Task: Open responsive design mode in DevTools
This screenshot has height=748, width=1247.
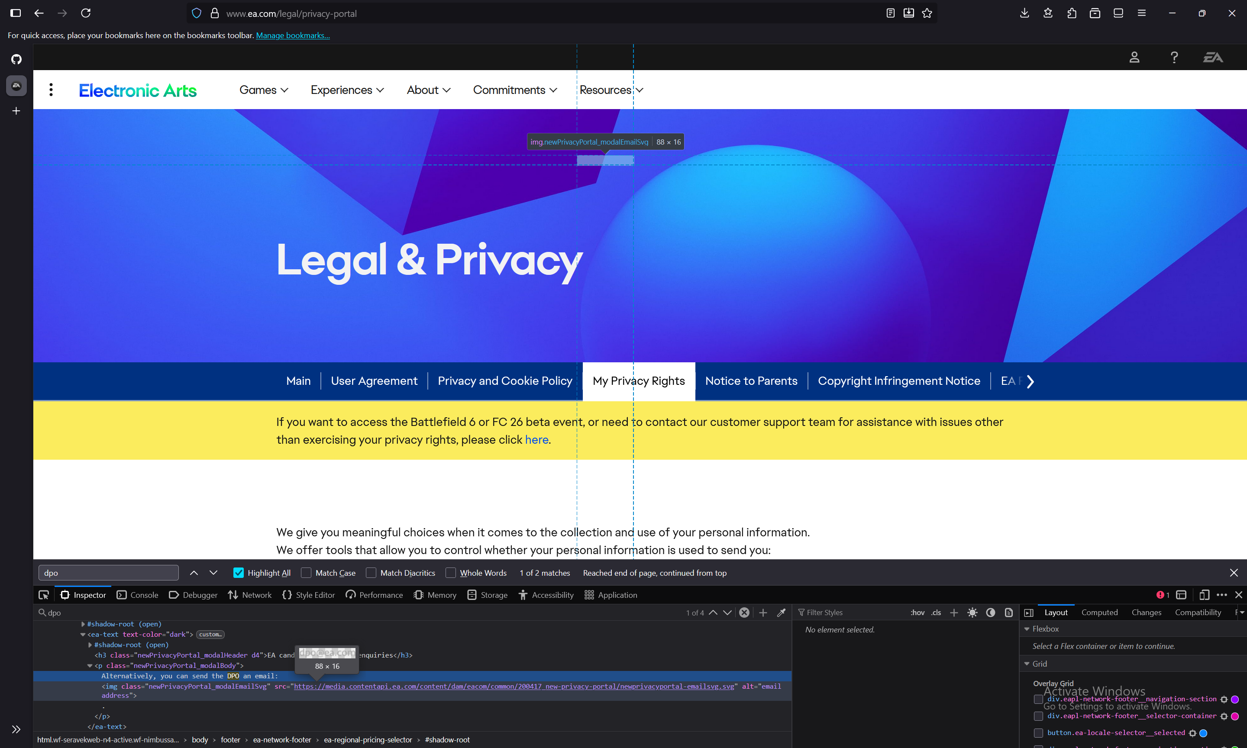Action: (1205, 595)
